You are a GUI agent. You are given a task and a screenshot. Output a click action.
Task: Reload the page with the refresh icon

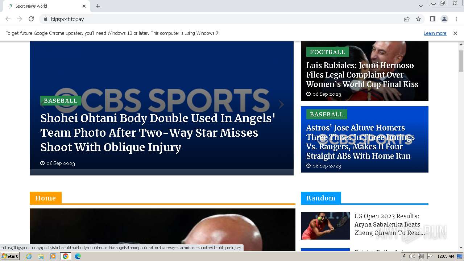(x=31, y=19)
